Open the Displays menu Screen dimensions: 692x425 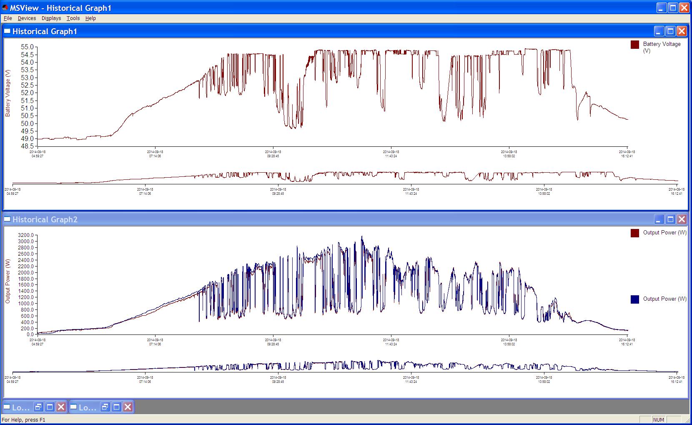[51, 18]
